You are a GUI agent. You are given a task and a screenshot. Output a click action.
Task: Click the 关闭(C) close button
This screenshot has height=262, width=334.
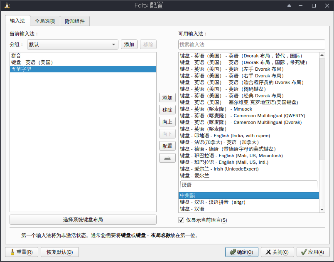coord(278,252)
